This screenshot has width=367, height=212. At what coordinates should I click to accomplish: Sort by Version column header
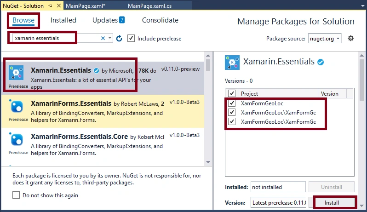(x=333, y=93)
